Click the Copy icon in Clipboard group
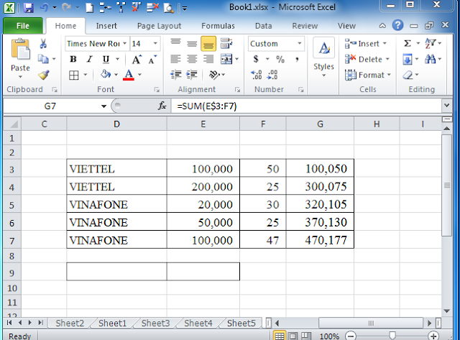The height and width of the screenshot is (340, 460). pyautogui.click(x=43, y=59)
